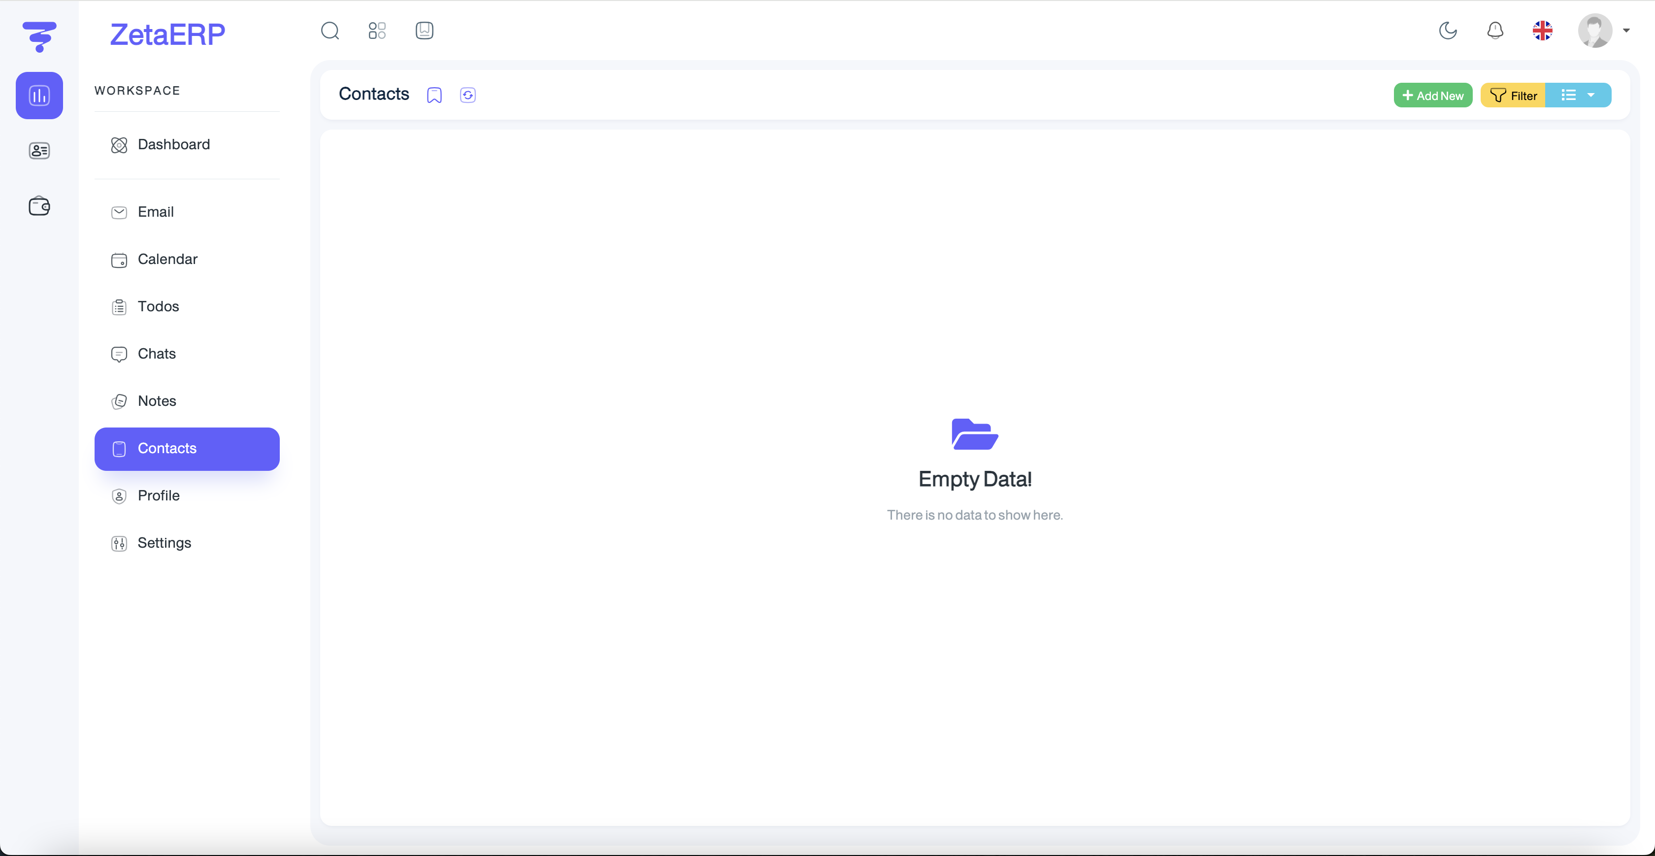Bookmark the Contacts page
The width and height of the screenshot is (1655, 856).
coord(434,95)
